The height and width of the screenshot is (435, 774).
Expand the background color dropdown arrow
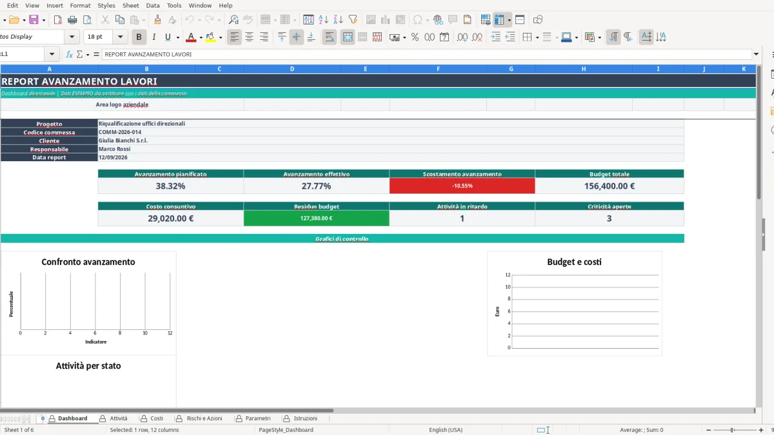click(x=221, y=37)
